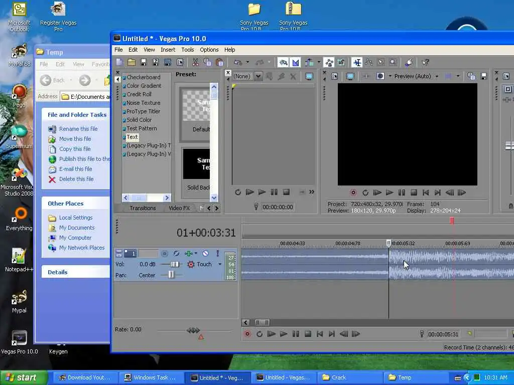Select the Zoom Edit tool magnifier
514x385 pixels.
point(393,62)
